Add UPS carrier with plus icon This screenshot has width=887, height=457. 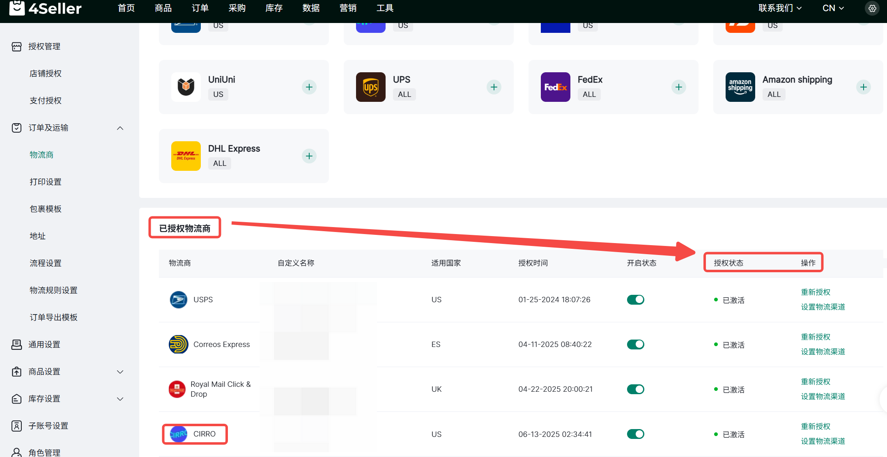[494, 87]
